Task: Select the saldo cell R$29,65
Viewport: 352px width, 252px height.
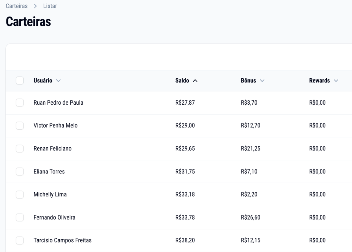Action: (x=185, y=149)
